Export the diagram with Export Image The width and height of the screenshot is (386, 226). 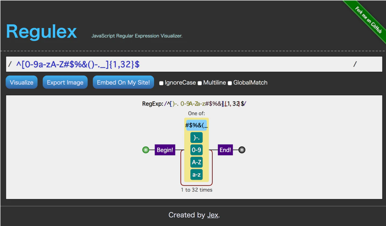65,82
